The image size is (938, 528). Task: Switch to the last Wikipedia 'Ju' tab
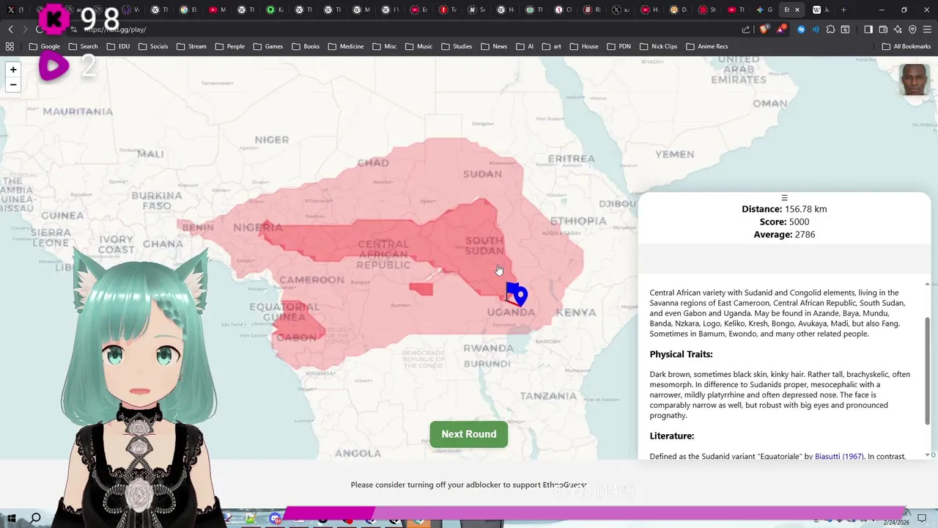821,10
